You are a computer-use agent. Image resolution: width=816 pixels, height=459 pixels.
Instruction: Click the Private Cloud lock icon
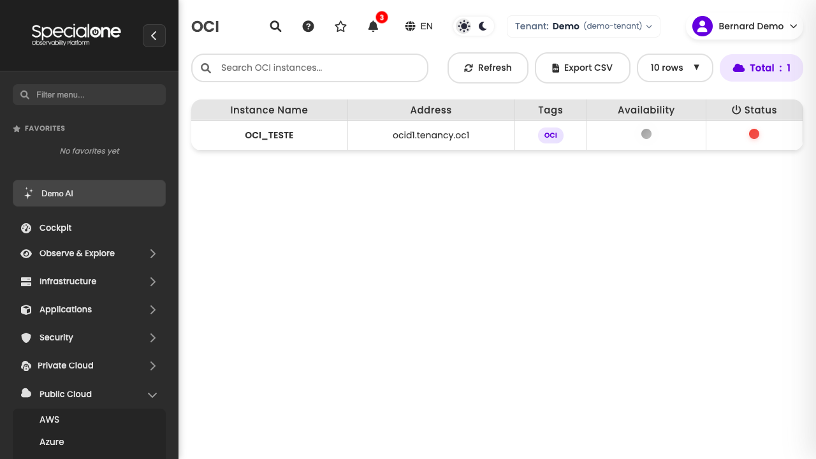(x=26, y=366)
